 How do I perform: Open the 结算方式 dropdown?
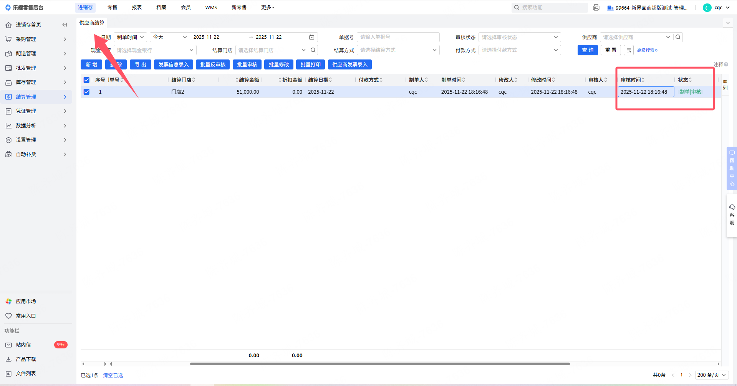pos(398,50)
